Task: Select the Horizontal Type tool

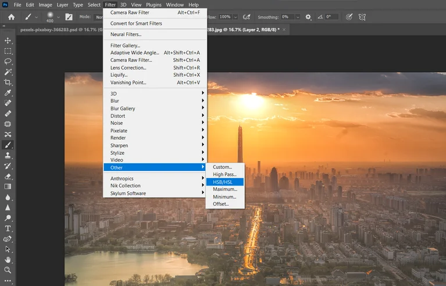Action: (8, 228)
